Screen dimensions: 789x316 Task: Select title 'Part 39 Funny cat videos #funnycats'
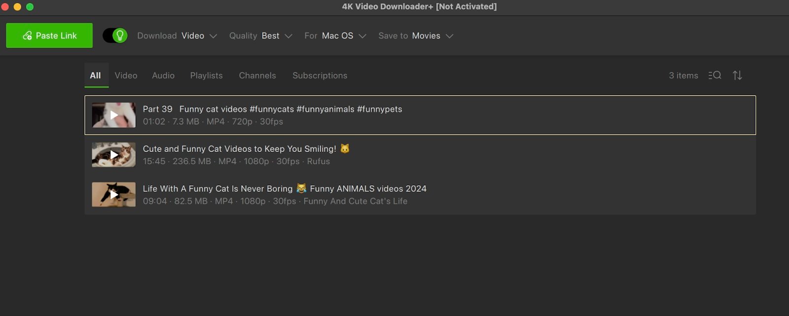(x=273, y=109)
